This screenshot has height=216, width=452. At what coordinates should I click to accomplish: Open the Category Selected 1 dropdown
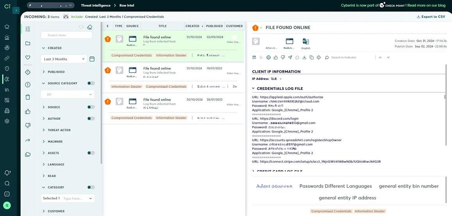pyautogui.click(x=68, y=198)
